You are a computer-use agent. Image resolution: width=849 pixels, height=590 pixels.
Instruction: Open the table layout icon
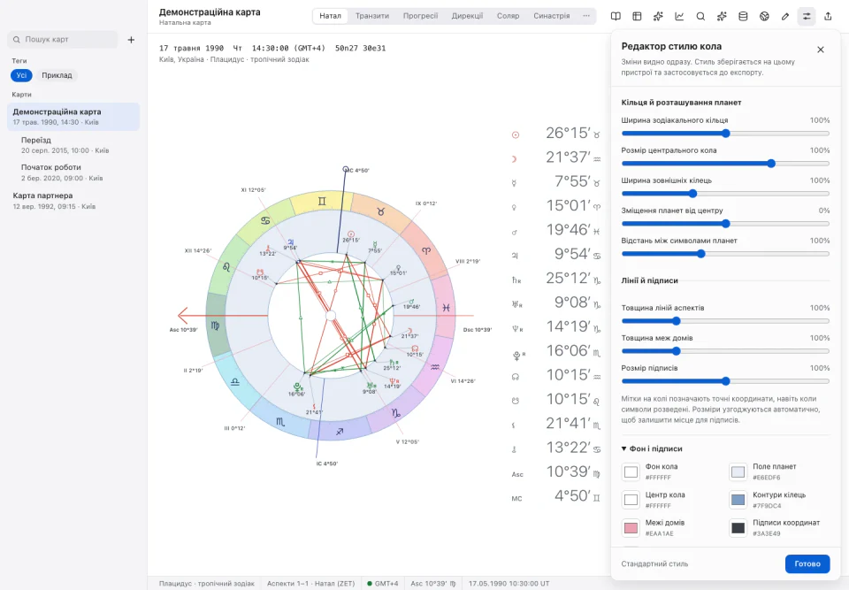click(x=637, y=16)
